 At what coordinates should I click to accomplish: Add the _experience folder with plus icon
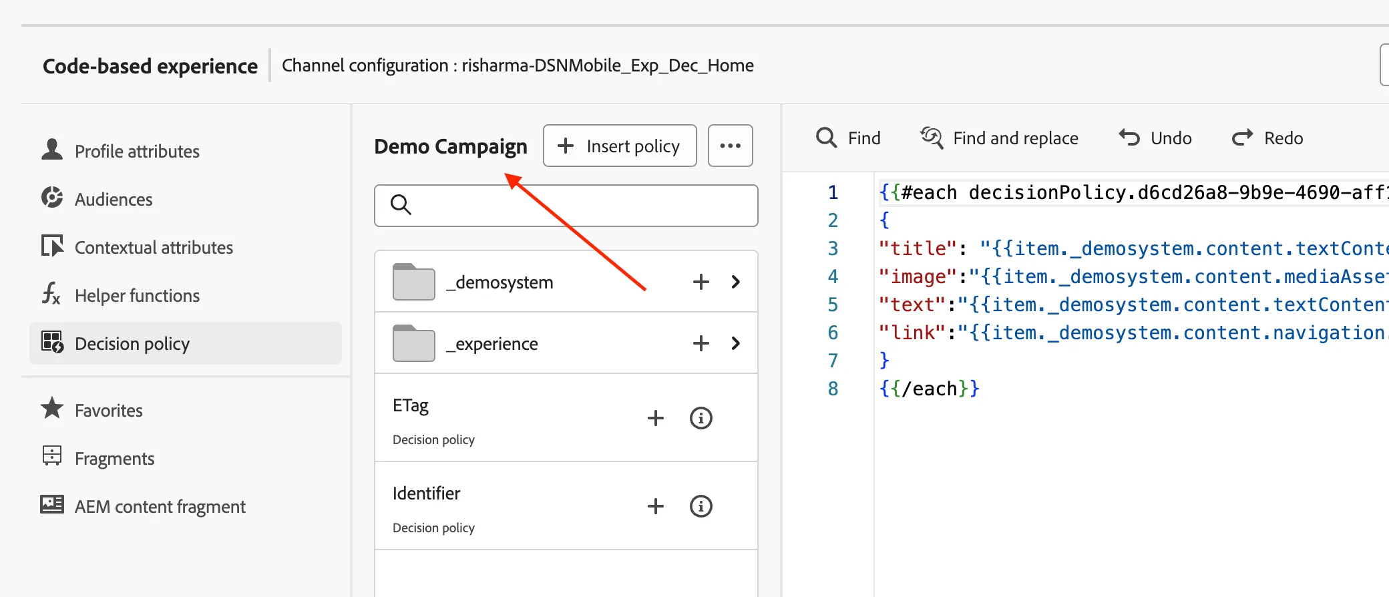coord(701,343)
